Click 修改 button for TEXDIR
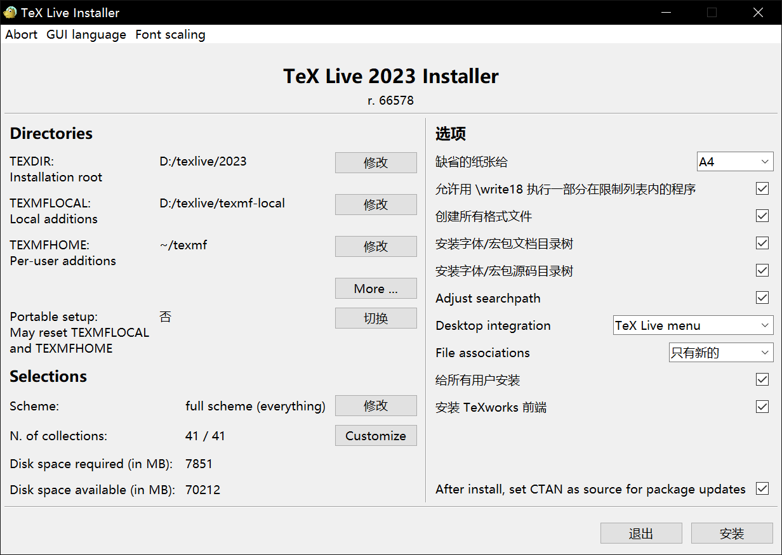 (376, 162)
